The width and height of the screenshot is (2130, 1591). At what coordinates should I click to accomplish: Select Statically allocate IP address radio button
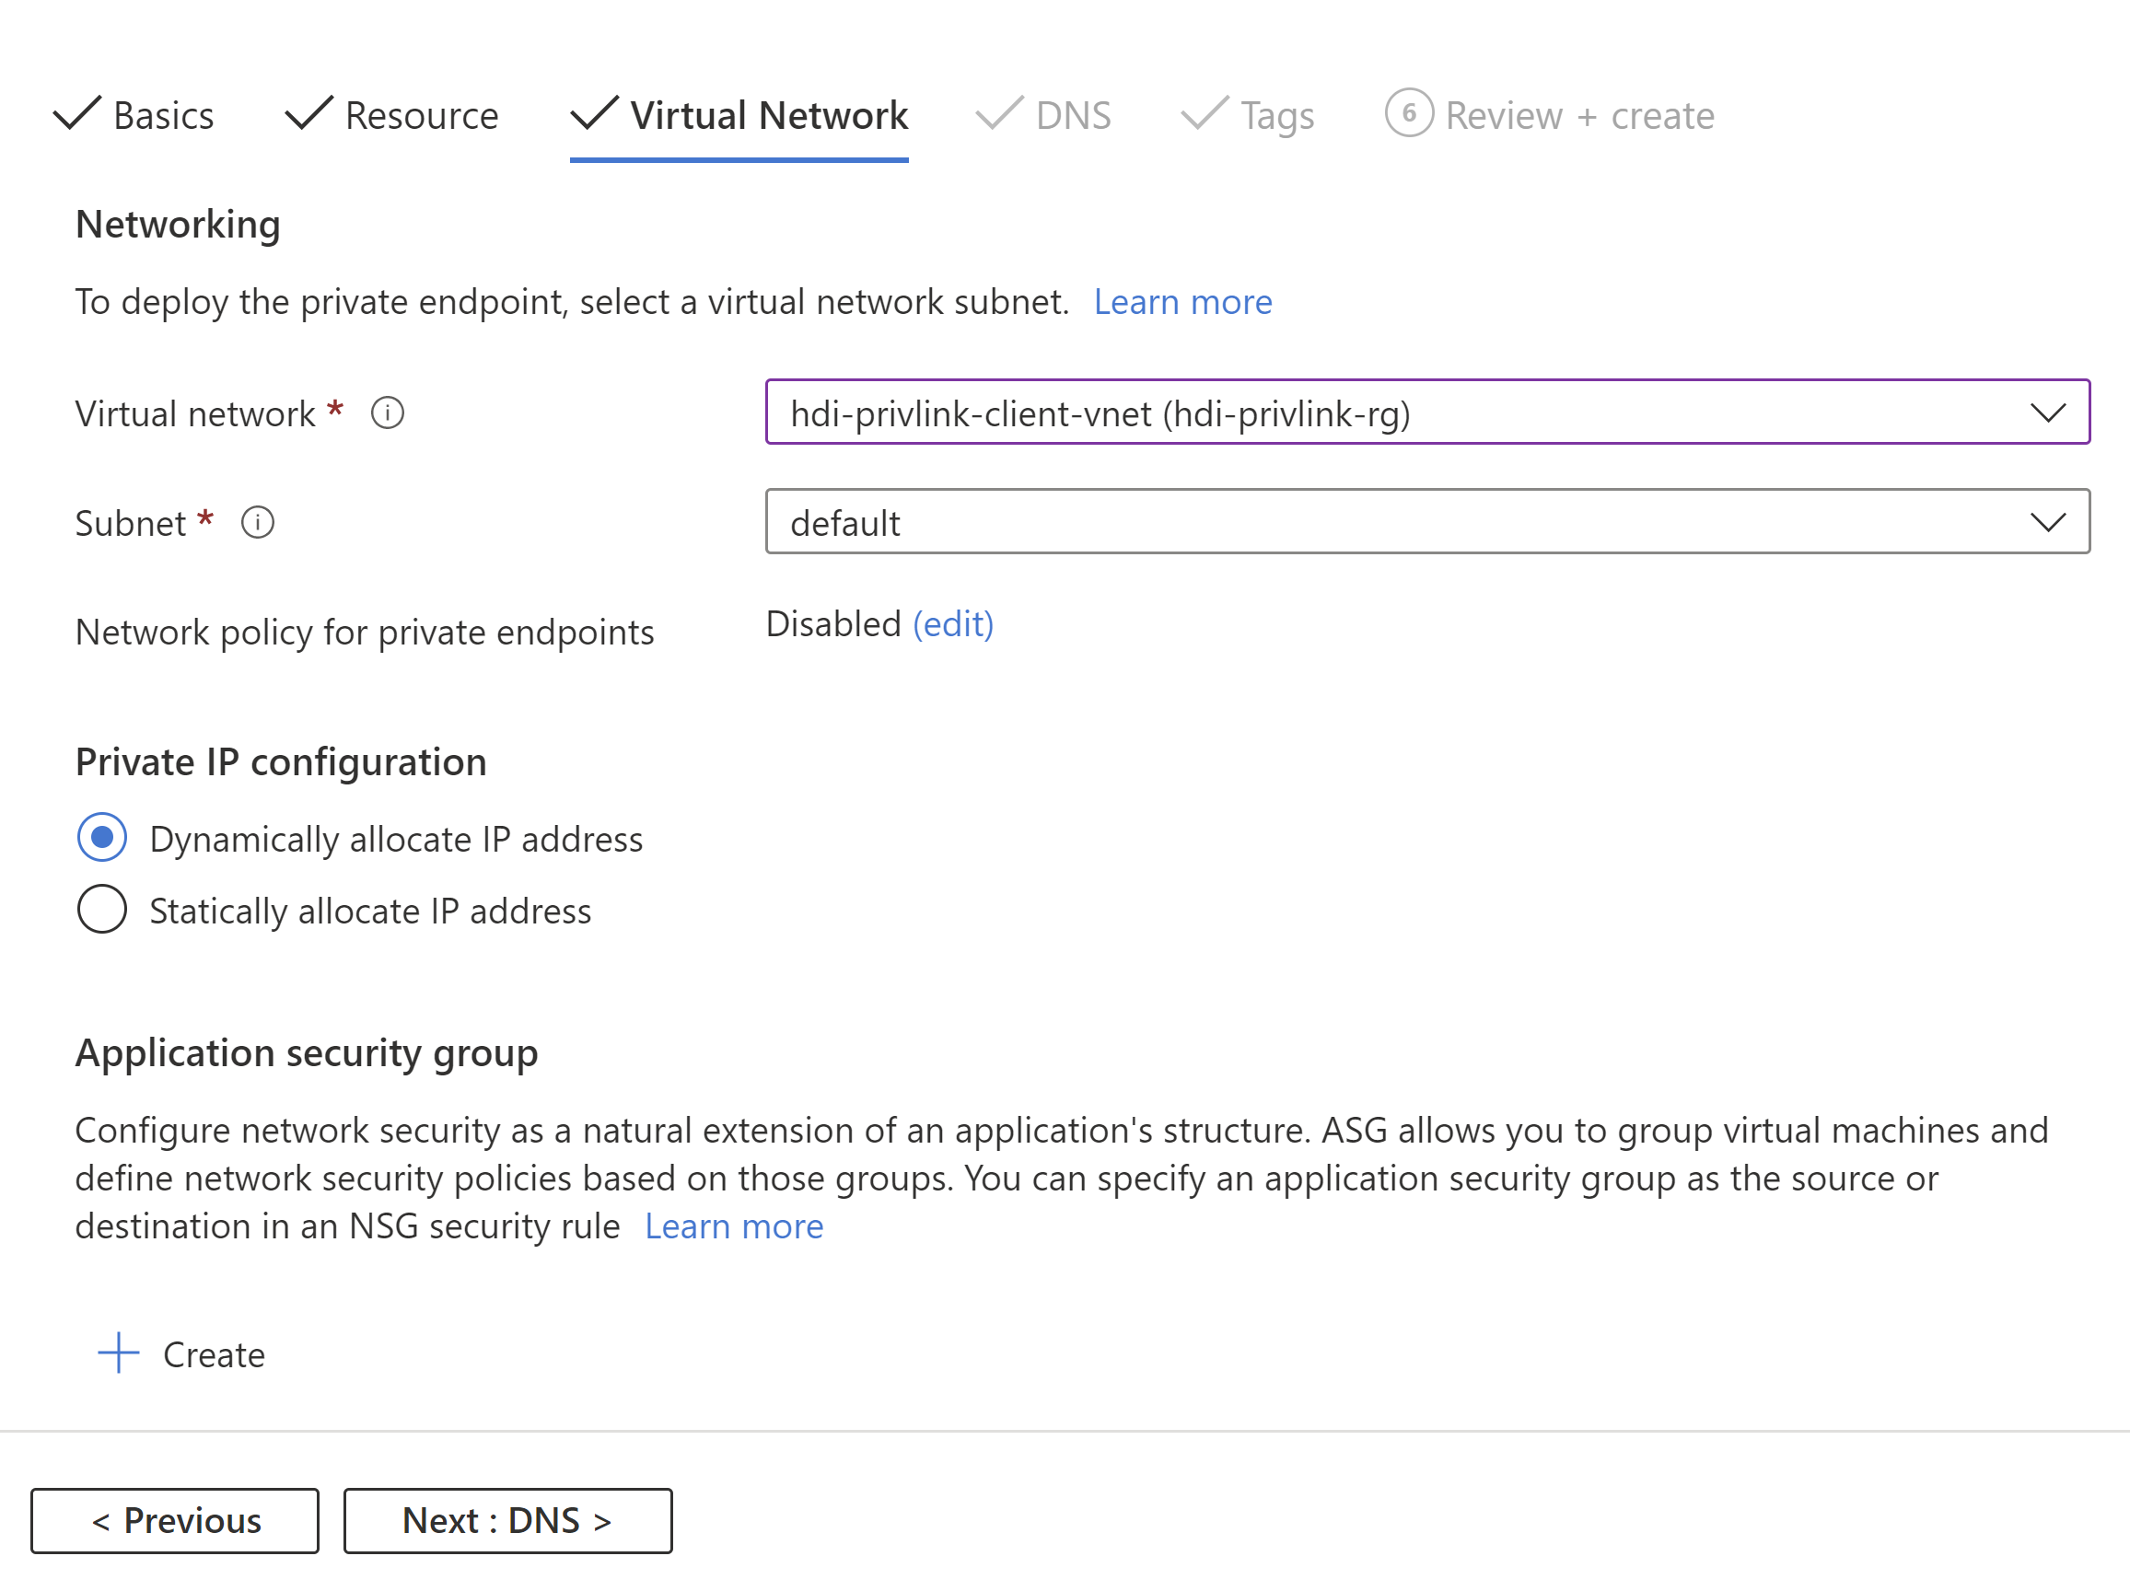click(x=102, y=909)
